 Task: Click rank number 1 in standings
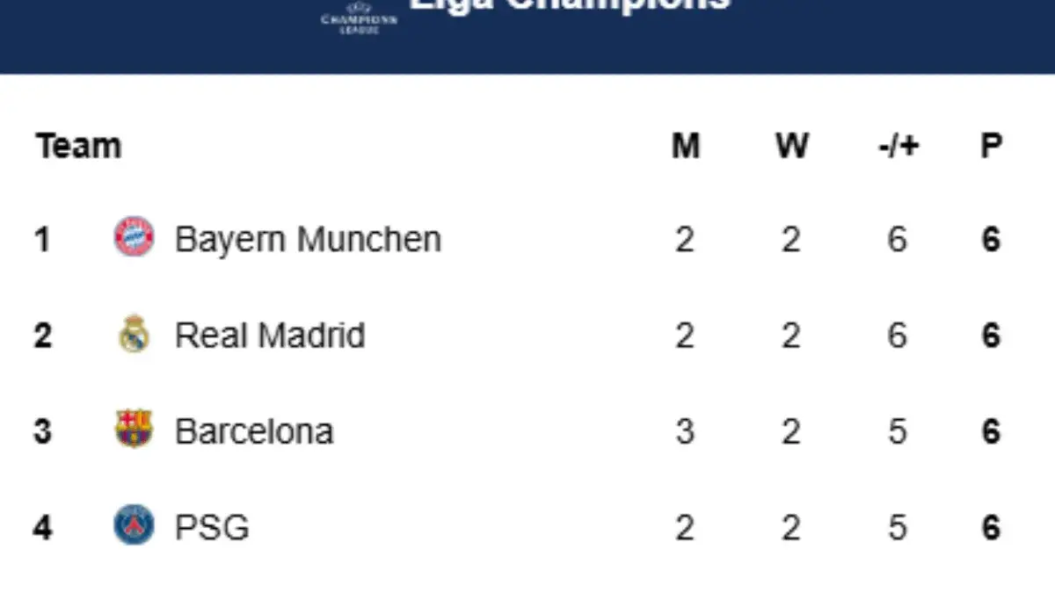pos(42,239)
